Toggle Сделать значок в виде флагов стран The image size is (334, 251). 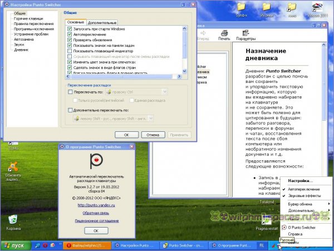pos(70,67)
